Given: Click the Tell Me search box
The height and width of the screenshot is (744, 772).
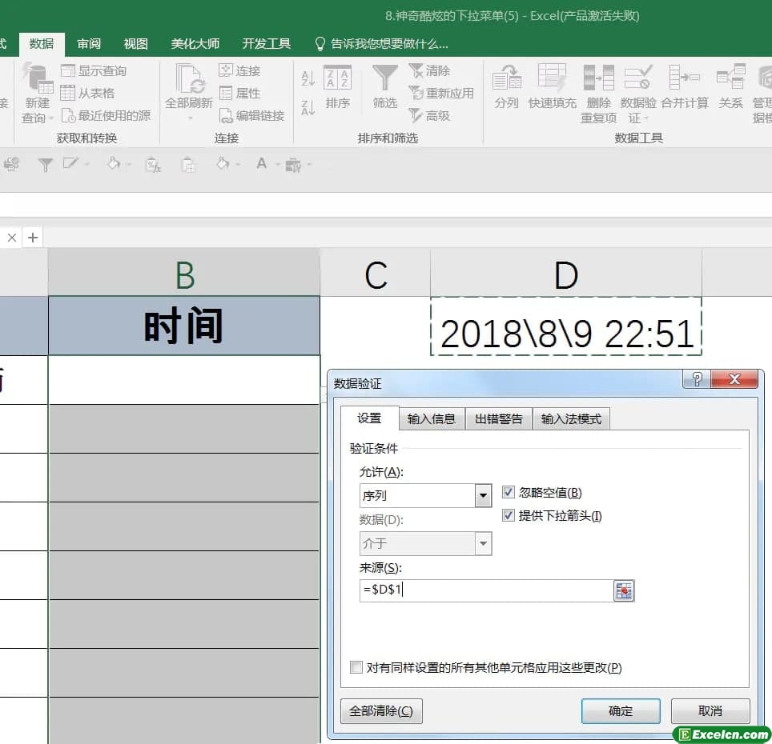Looking at the screenshot, I should tap(381, 44).
